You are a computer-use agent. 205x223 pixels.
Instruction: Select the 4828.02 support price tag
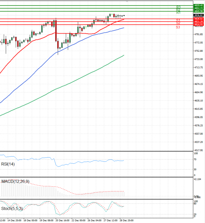[x=199, y=19]
